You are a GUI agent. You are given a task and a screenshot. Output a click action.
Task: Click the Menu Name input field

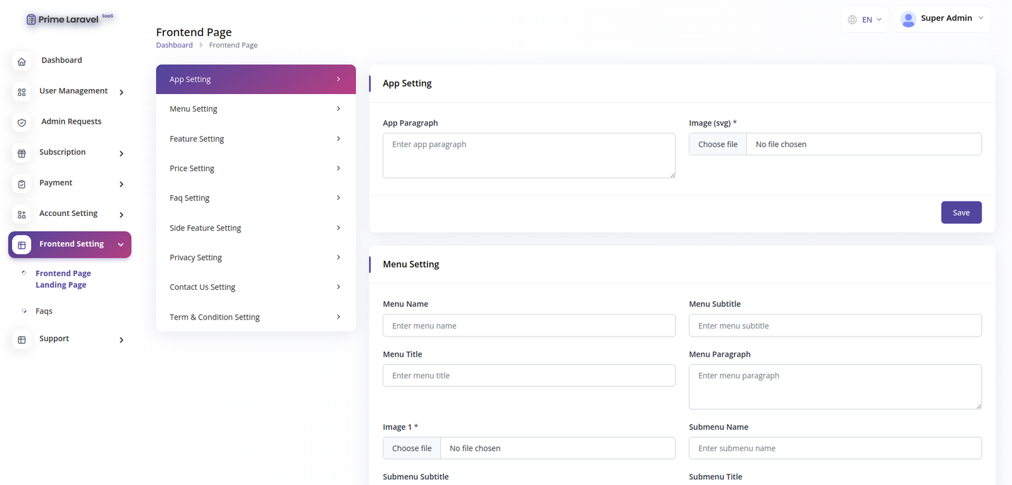tap(529, 326)
